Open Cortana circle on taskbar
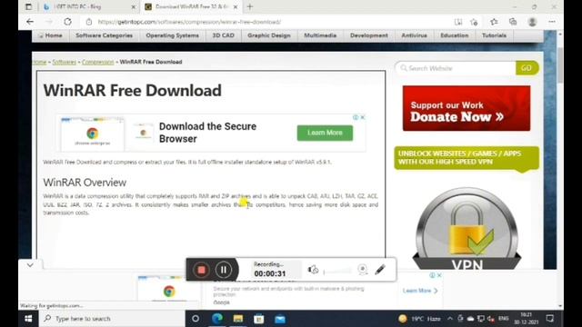 point(196,319)
